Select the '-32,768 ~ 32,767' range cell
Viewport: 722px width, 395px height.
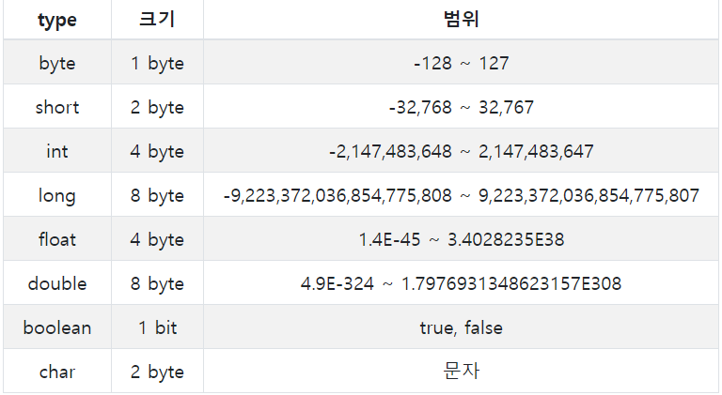click(461, 107)
